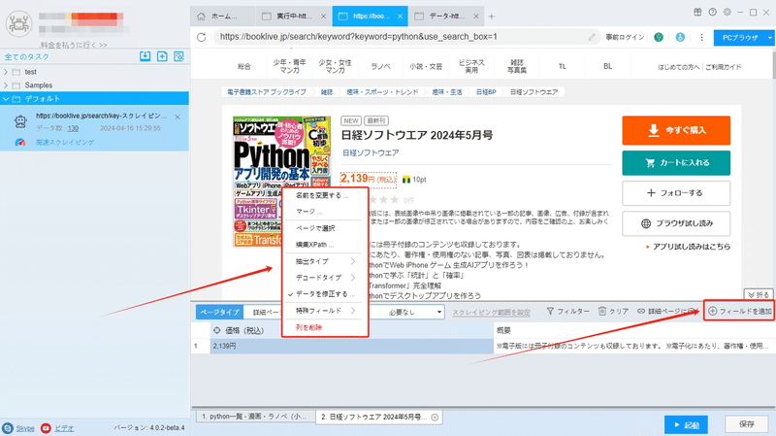The height and width of the screenshot is (436, 776).
Task: Click the 今すぐ購入 orange button
Action: click(676, 130)
